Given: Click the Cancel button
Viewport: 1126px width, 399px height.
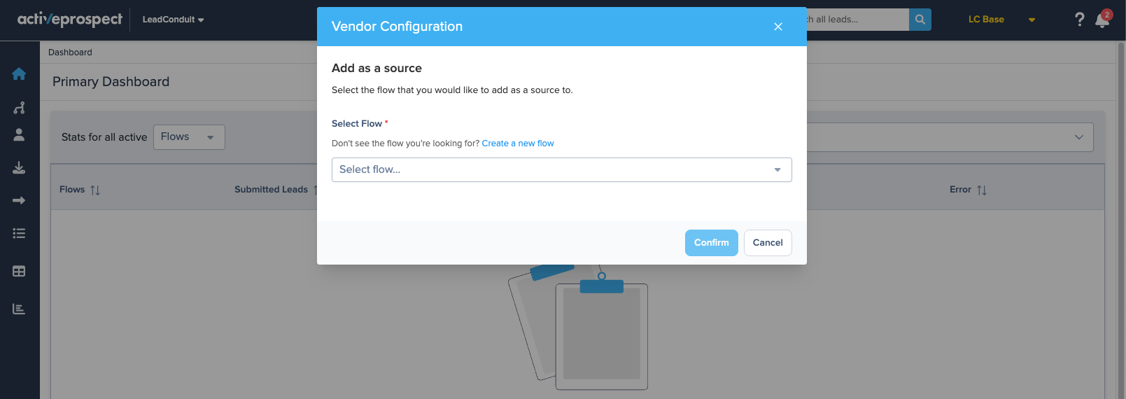Looking at the screenshot, I should pos(768,243).
